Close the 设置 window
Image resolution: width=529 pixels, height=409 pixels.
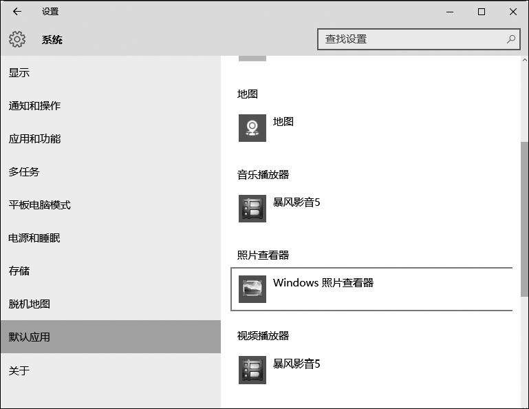pyautogui.click(x=512, y=12)
